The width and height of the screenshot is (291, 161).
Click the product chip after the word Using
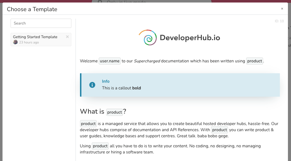[100, 146]
